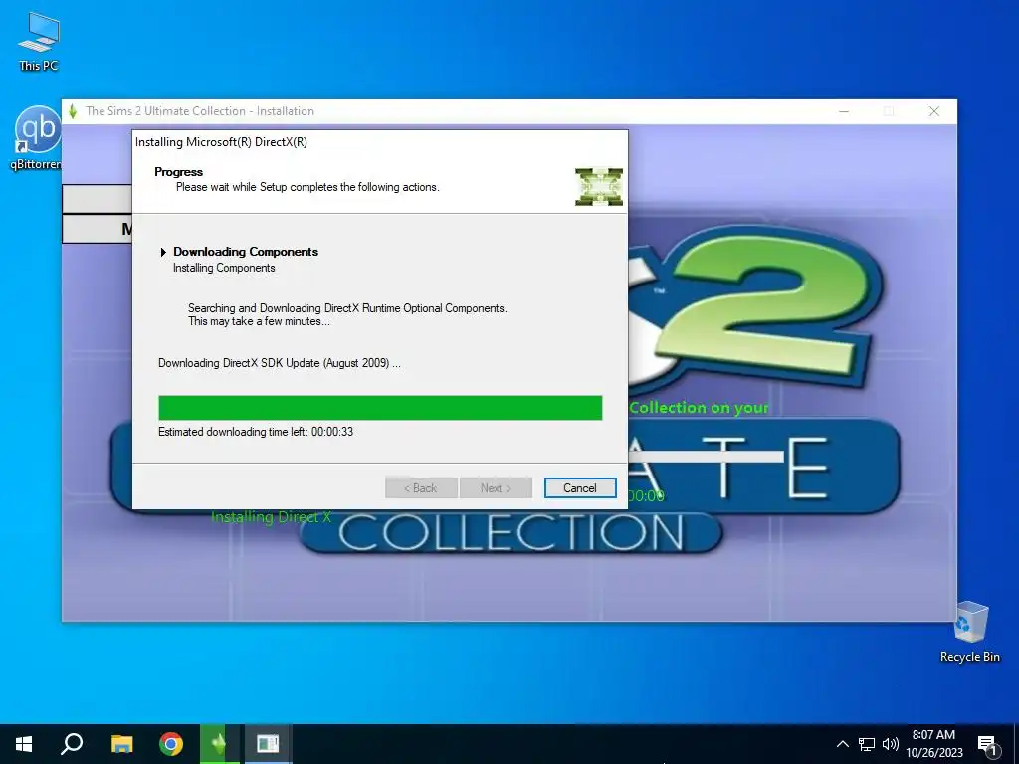Open the Recycle Bin desktop icon

click(970, 632)
